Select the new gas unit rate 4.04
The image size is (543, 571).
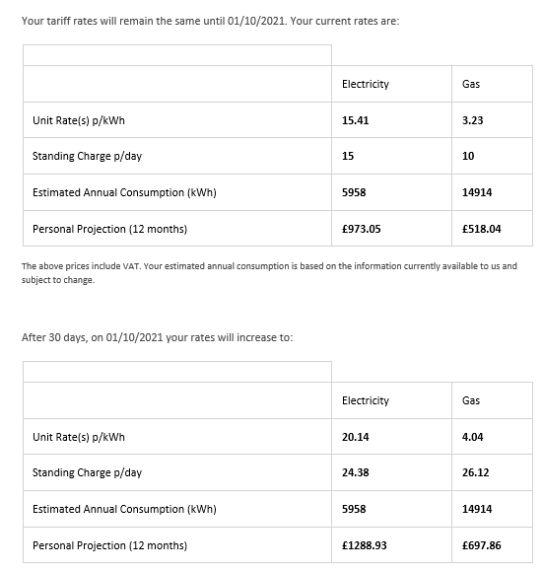point(472,437)
